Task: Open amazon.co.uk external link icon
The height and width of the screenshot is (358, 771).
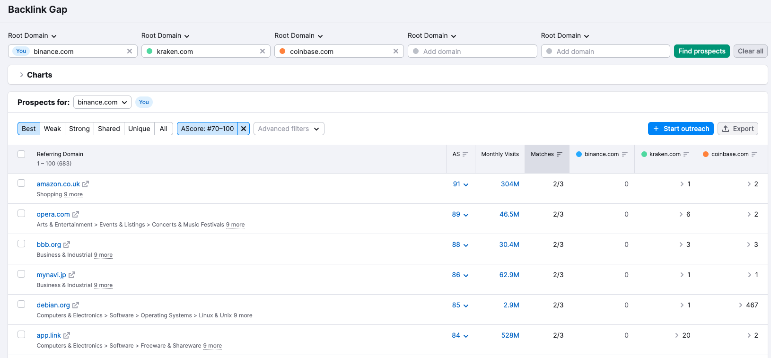Action: [x=86, y=184]
